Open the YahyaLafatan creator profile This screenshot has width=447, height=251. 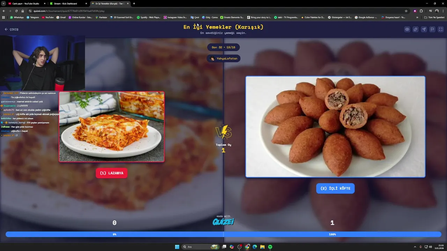click(223, 59)
